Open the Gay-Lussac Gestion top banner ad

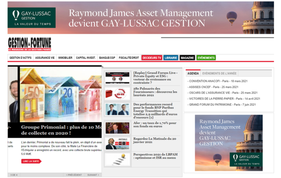140,18
